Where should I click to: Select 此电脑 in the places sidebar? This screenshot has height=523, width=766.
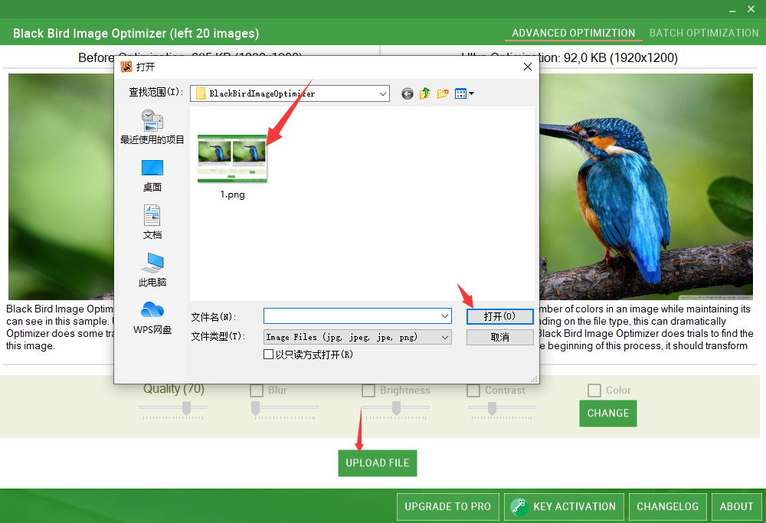152,270
